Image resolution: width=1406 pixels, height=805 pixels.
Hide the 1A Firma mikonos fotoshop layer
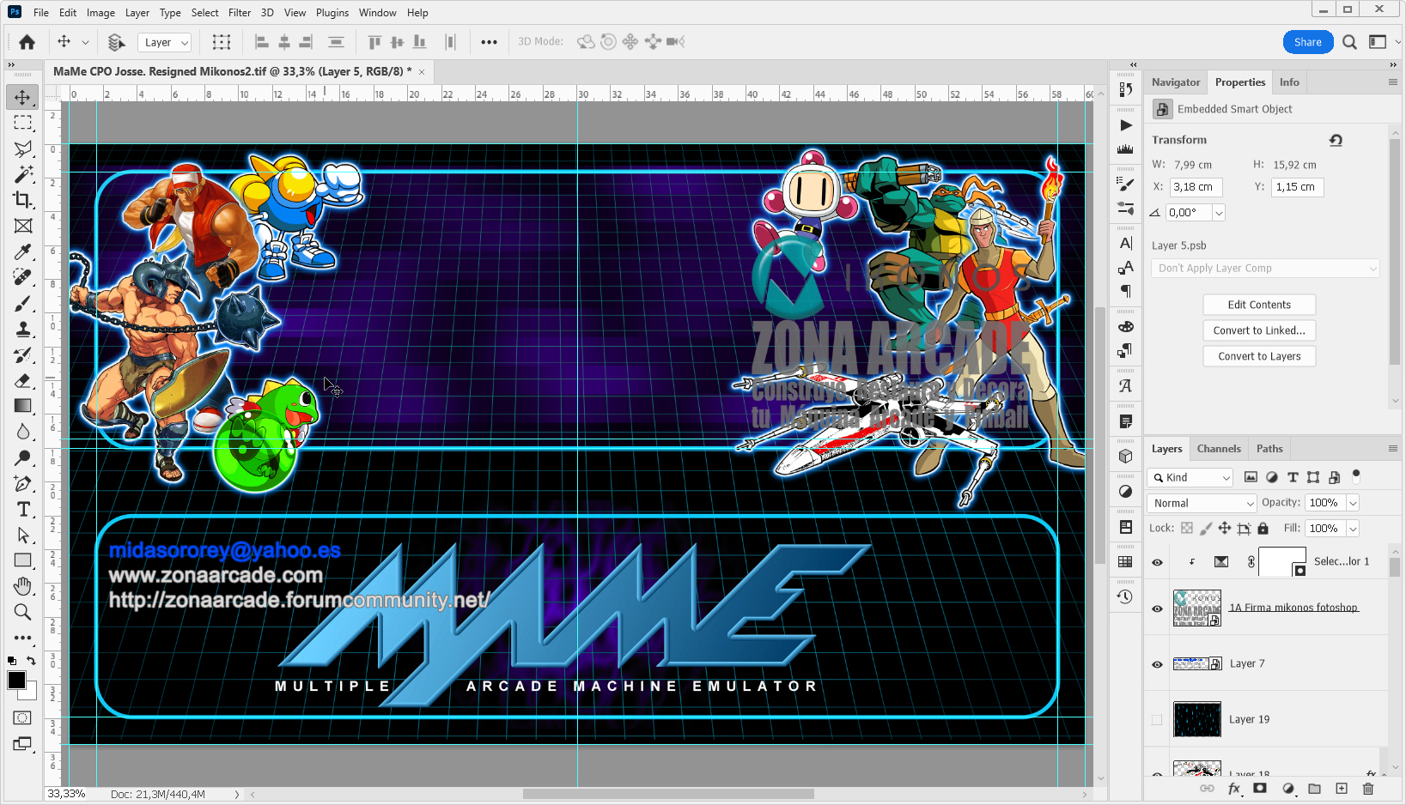point(1157,608)
